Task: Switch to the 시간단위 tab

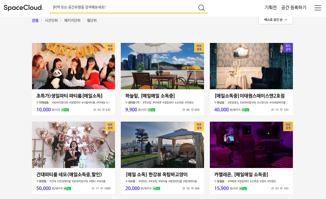Action: [x=51, y=20]
